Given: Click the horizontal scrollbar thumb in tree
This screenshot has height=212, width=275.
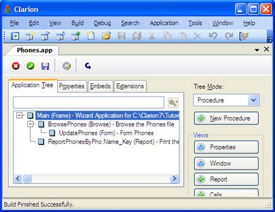Looking at the screenshot, I should 27,178.
